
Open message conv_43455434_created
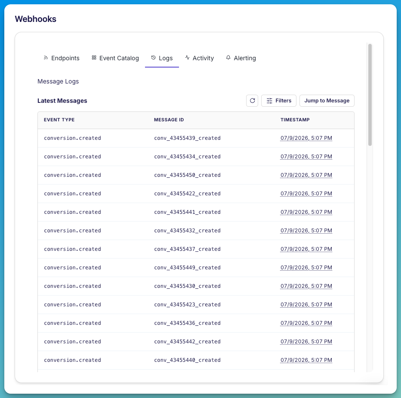tap(187, 157)
